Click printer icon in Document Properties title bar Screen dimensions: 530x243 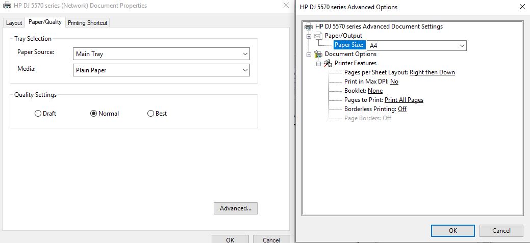pyautogui.click(x=7, y=6)
